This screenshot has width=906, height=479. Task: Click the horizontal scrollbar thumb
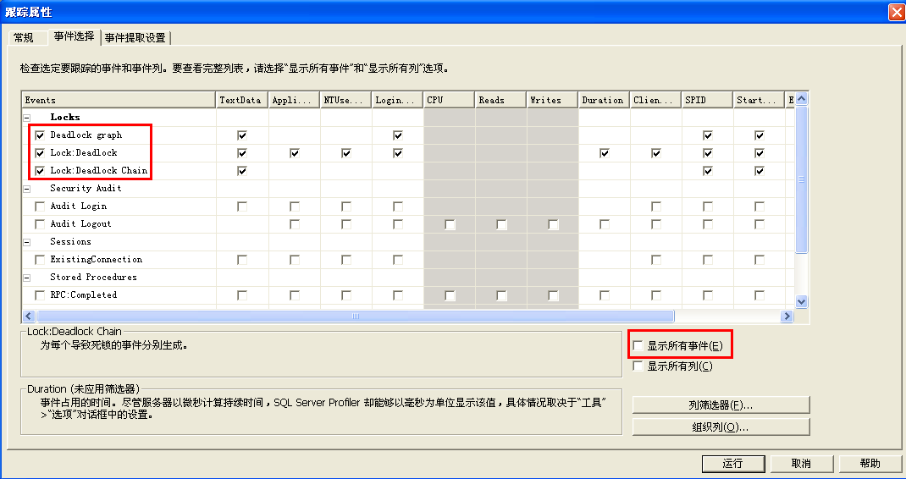tap(356, 316)
